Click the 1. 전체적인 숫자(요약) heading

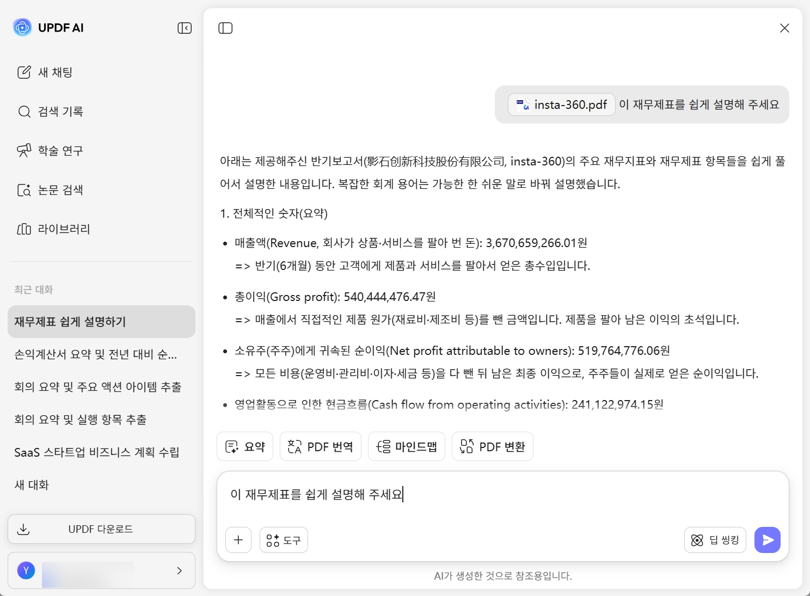(274, 213)
